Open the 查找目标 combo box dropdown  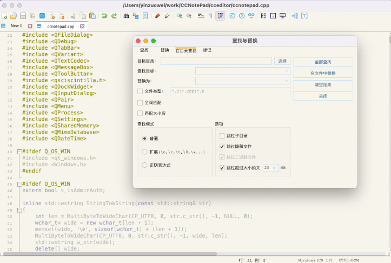[x=287, y=71]
